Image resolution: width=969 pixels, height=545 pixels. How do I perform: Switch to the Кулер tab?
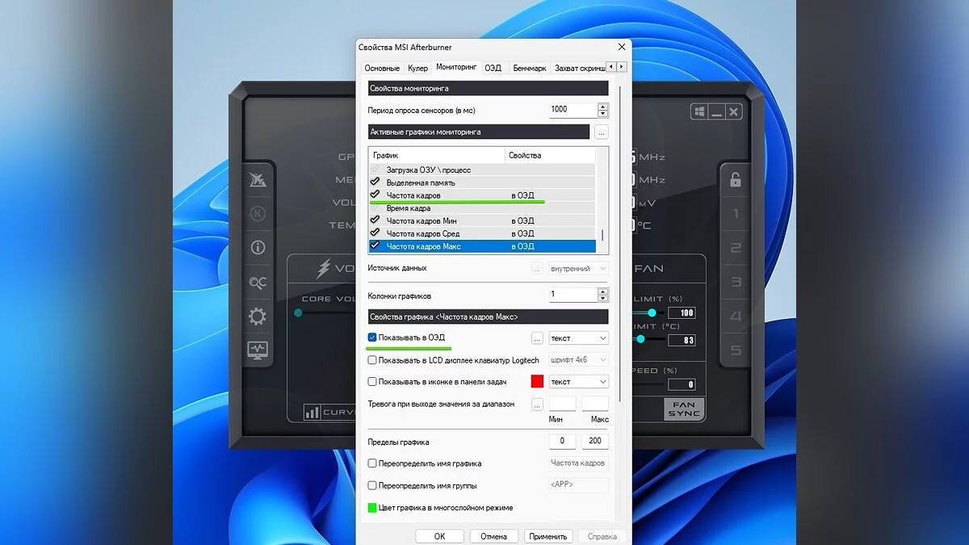pos(417,69)
